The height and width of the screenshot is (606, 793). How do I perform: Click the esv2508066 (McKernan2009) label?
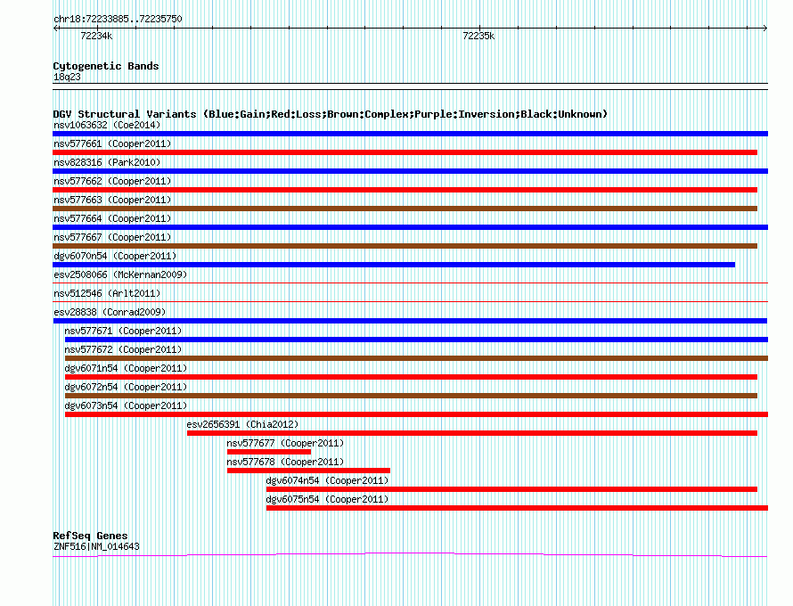tap(120, 274)
